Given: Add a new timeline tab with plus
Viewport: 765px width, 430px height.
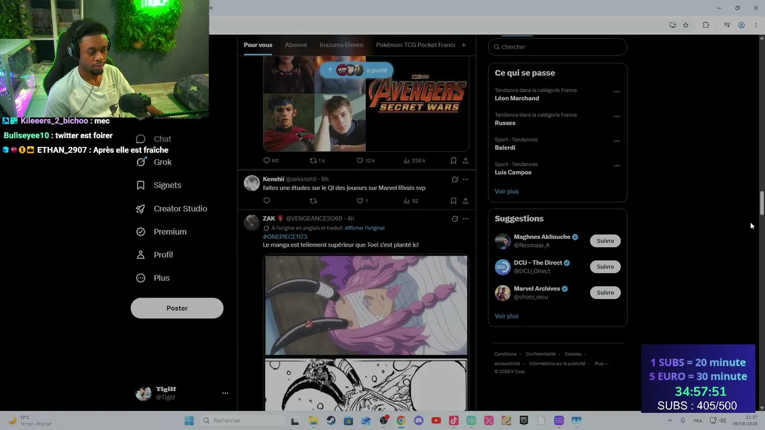Looking at the screenshot, I should pyautogui.click(x=463, y=45).
